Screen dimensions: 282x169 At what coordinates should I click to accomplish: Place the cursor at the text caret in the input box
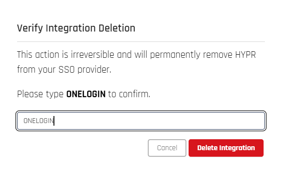(x=54, y=121)
